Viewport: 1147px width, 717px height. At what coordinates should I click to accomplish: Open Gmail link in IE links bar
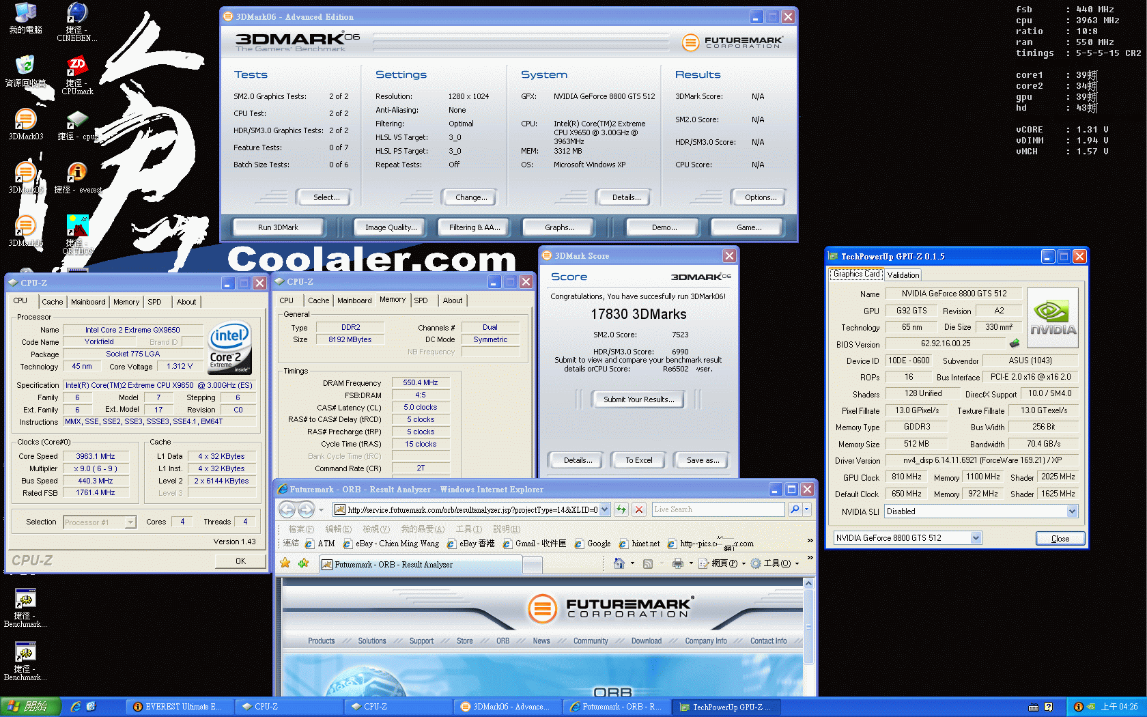pyautogui.click(x=535, y=544)
